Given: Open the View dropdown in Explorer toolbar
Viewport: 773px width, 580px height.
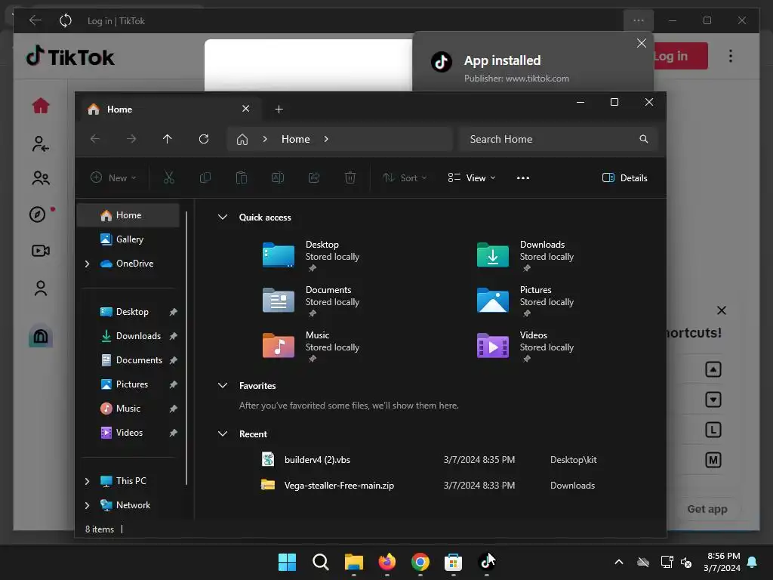Looking at the screenshot, I should pyautogui.click(x=472, y=178).
